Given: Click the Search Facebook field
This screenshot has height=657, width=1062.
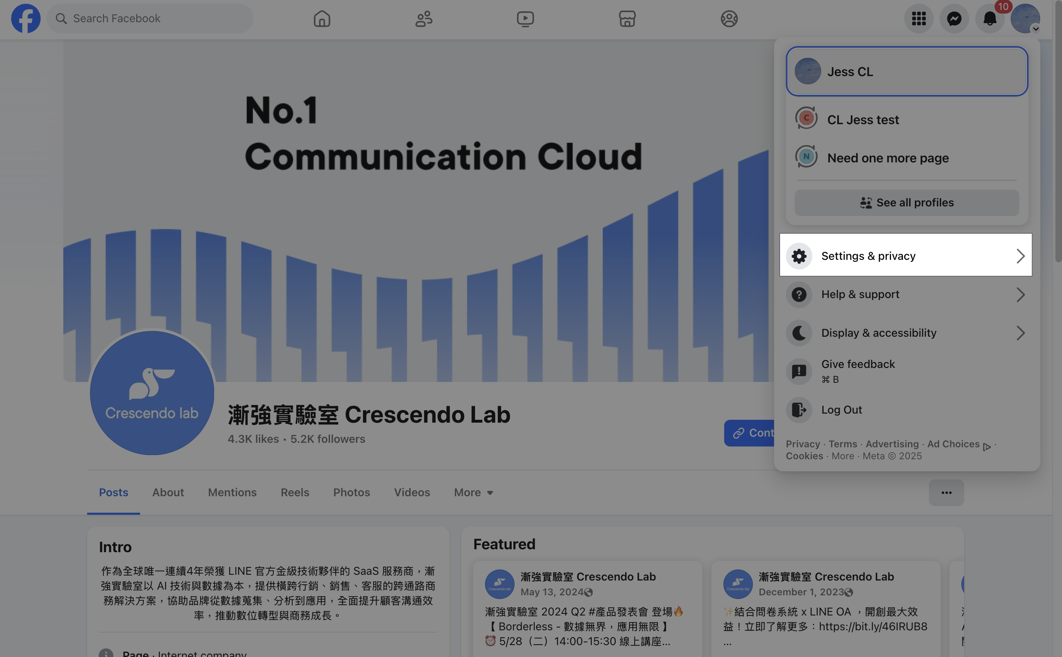Looking at the screenshot, I should 150,19.
